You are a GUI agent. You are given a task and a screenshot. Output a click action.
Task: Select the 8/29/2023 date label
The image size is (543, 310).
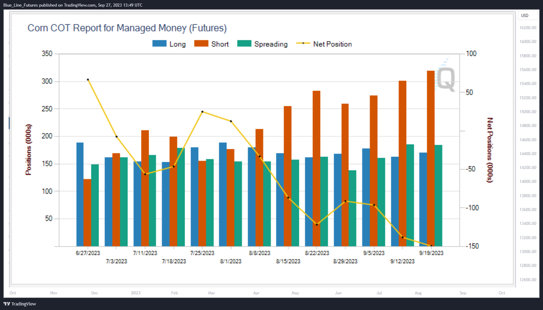pyautogui.click(x=345, y=261)
